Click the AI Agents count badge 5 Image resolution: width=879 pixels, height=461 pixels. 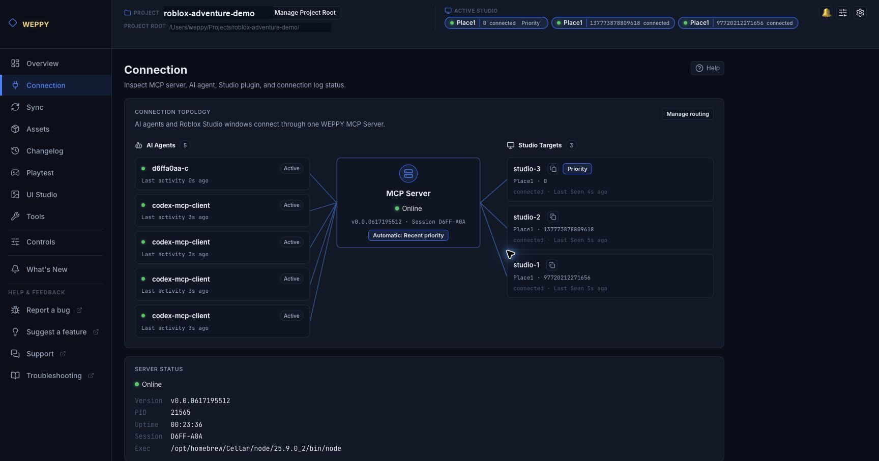tap(185, 145)
